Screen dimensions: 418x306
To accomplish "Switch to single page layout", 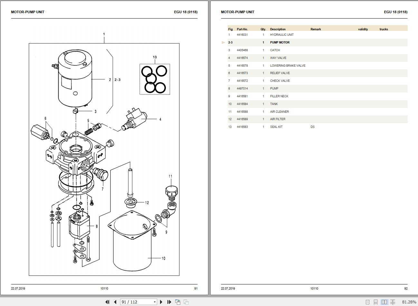I will tap(368, 302).
